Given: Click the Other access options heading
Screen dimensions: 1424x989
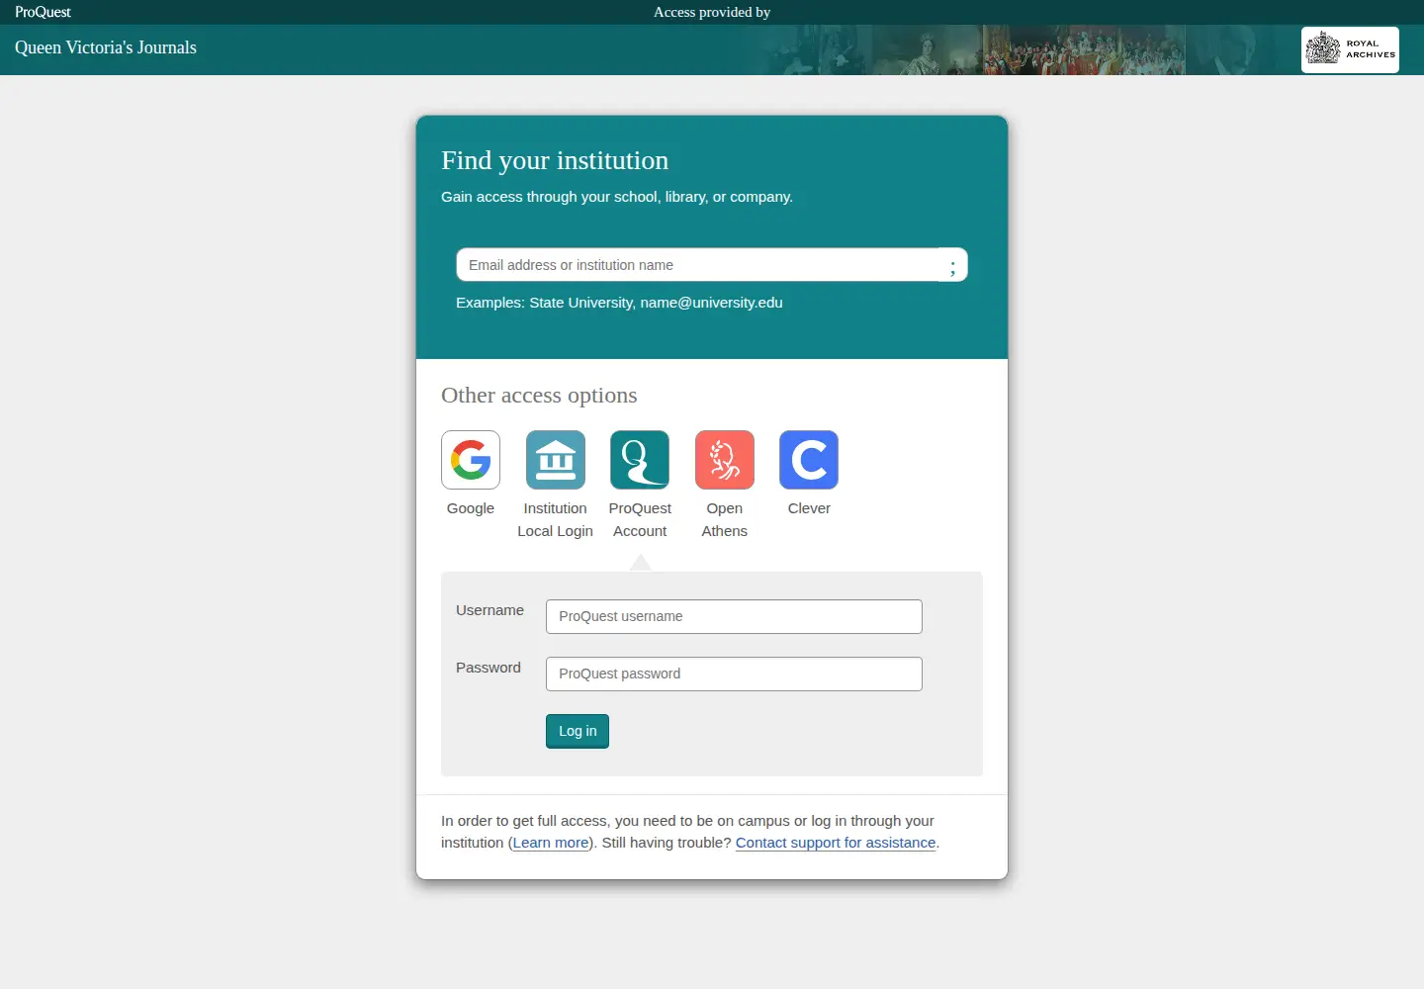Looking at the screenshot, I should click(x=539, y=395).
